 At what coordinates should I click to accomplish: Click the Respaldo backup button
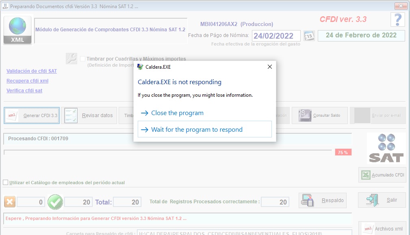tap(323, 200)
